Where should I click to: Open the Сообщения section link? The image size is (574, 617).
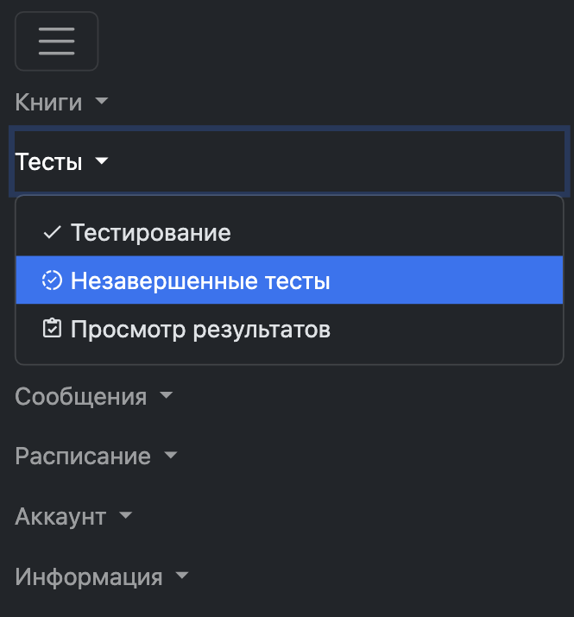click(80, 397)
